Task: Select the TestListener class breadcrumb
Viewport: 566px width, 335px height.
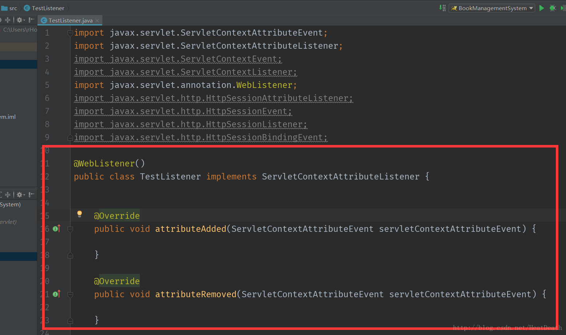Action: click(x=44, y=8)
